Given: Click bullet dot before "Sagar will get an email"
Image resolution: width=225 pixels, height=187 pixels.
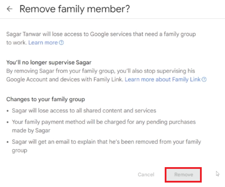Looking at the screenshot, I should tap(8, 142).
